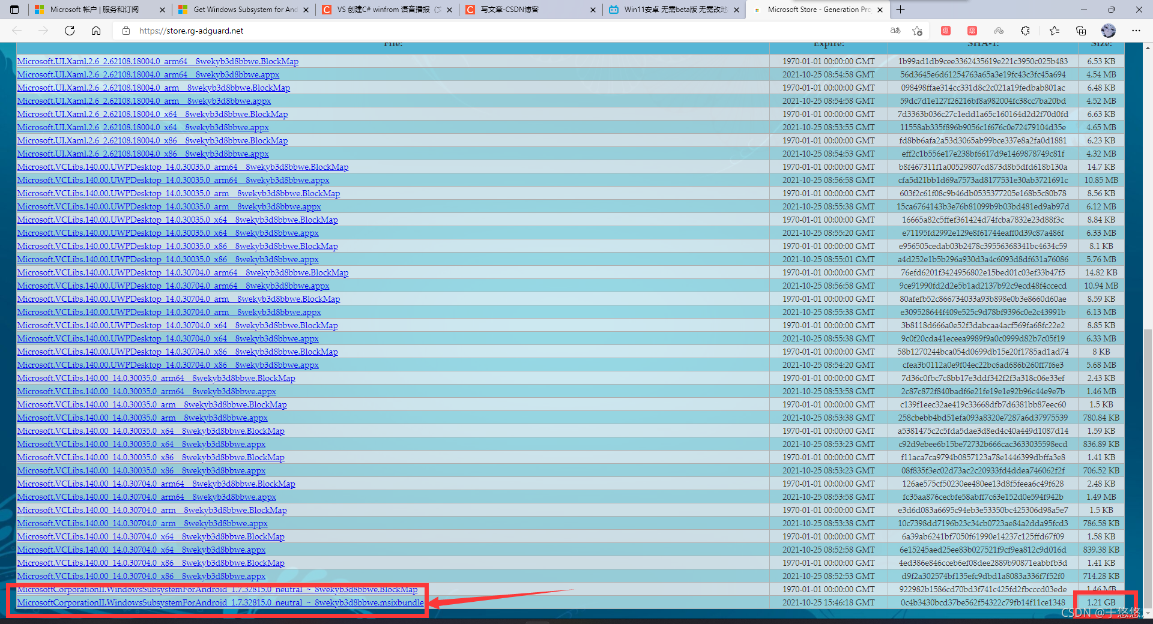The width and height of the screenshot is (1153, 624).
Task: Download UI.Xaml.2.6 arm appx
Action: tap(144, 101)
